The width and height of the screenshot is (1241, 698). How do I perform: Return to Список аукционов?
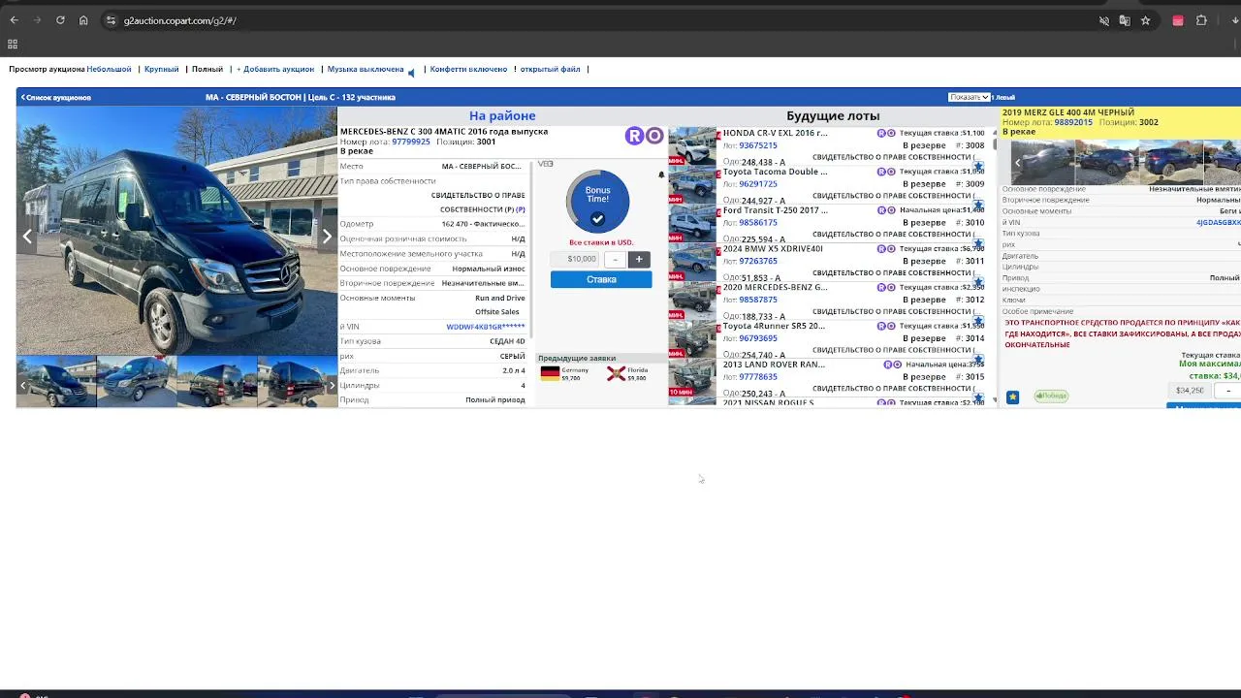click(x=56, y=97)
